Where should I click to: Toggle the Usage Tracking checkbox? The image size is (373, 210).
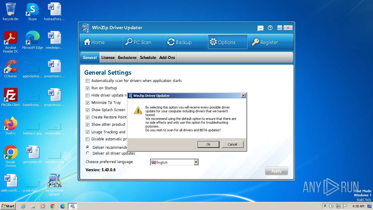pyautogui.click(x=87, y=132)
